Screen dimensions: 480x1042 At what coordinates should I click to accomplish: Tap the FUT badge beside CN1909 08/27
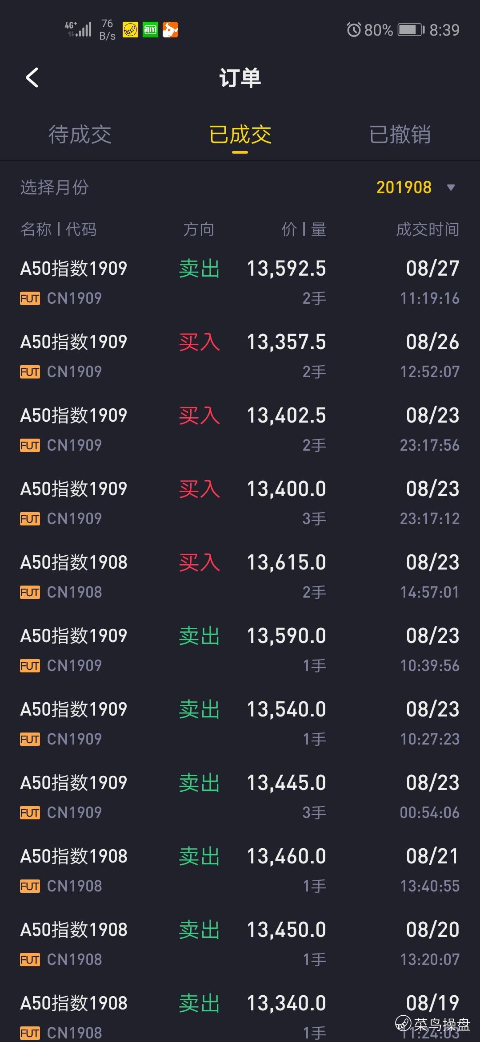coord(30,298)
